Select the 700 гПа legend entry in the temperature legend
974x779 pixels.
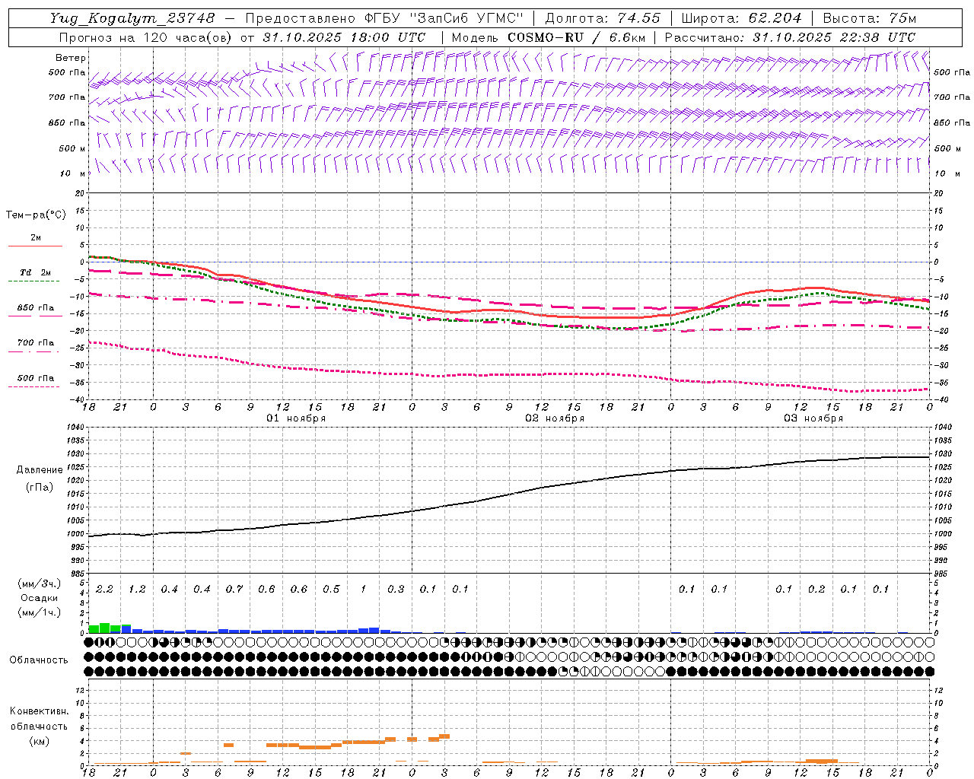(36, 343)
